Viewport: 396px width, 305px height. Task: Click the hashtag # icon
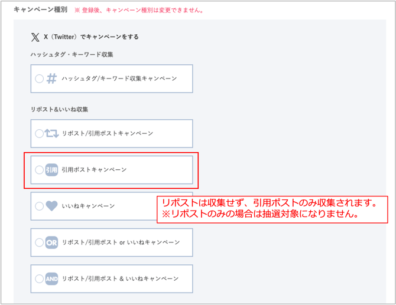coord(51,78)
